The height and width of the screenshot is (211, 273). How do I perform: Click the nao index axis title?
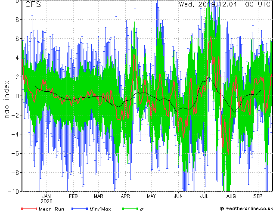coord(6,99)
